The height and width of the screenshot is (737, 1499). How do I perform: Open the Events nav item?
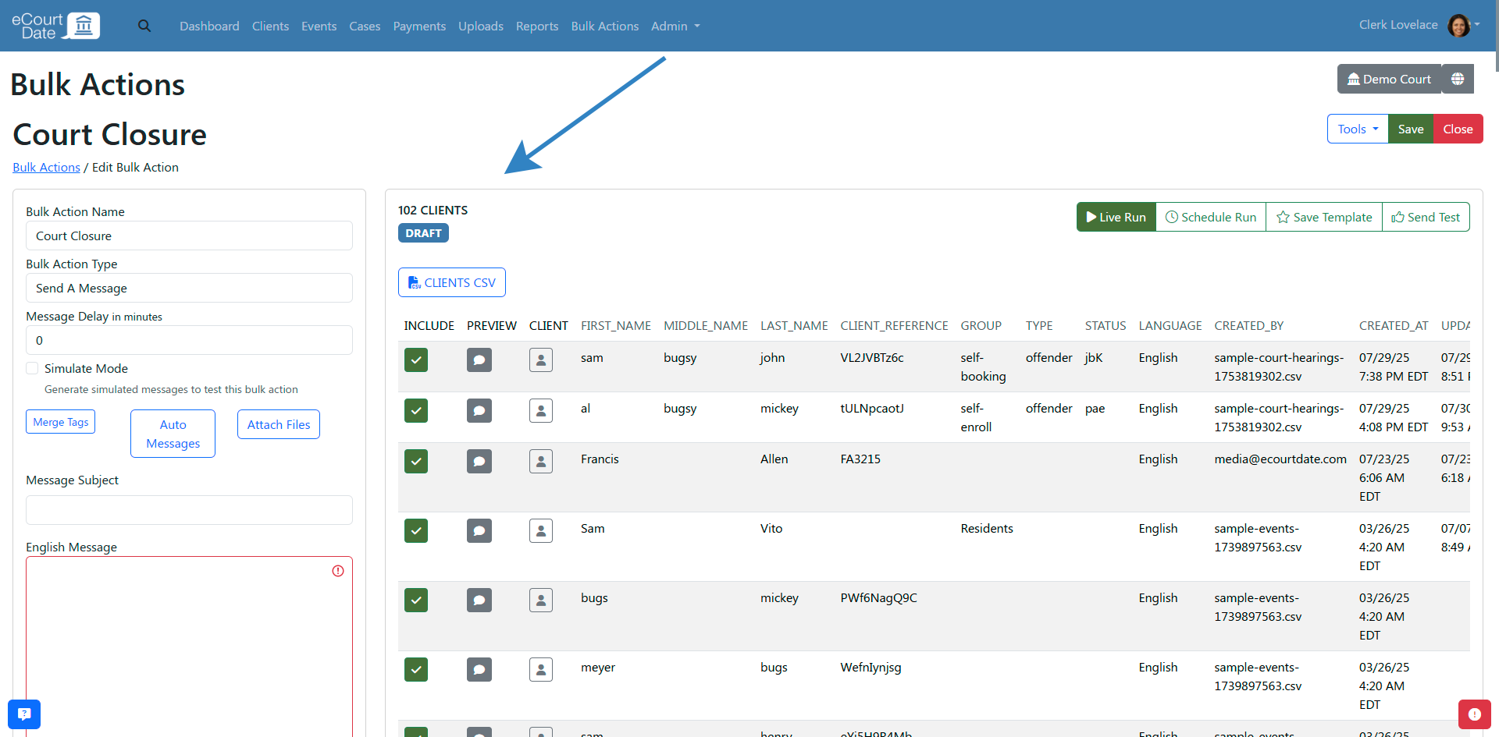(319, 26)
